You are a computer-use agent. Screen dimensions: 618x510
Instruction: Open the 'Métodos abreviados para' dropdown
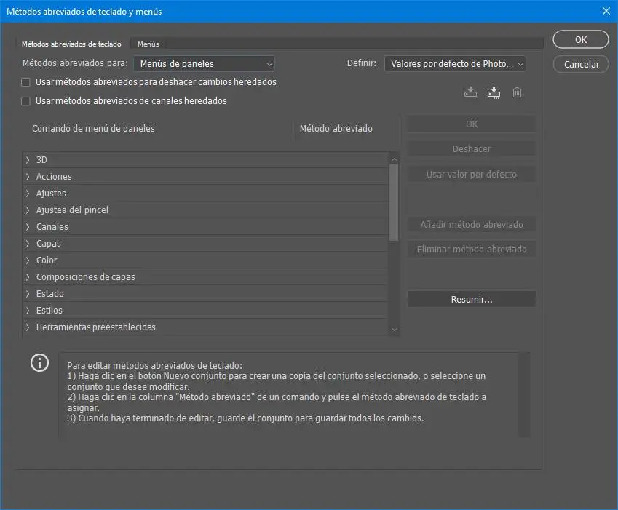tap(204, 64)
